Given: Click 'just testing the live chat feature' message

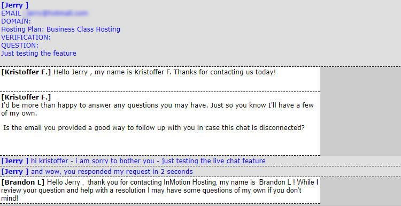Looking at the screenshot, I should pyautogui.click(x=213, y=161).
